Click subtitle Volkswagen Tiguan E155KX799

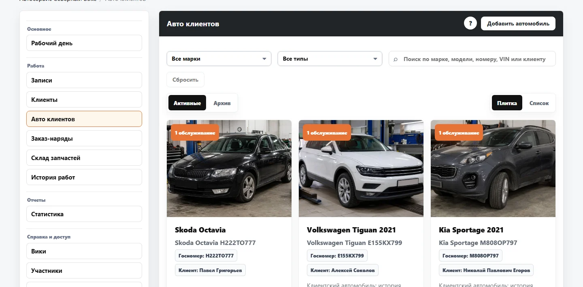click(355, 243)
